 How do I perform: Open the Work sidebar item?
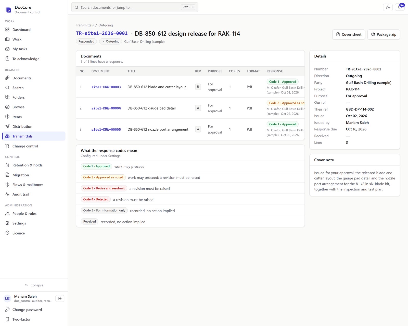coord(34,39)
